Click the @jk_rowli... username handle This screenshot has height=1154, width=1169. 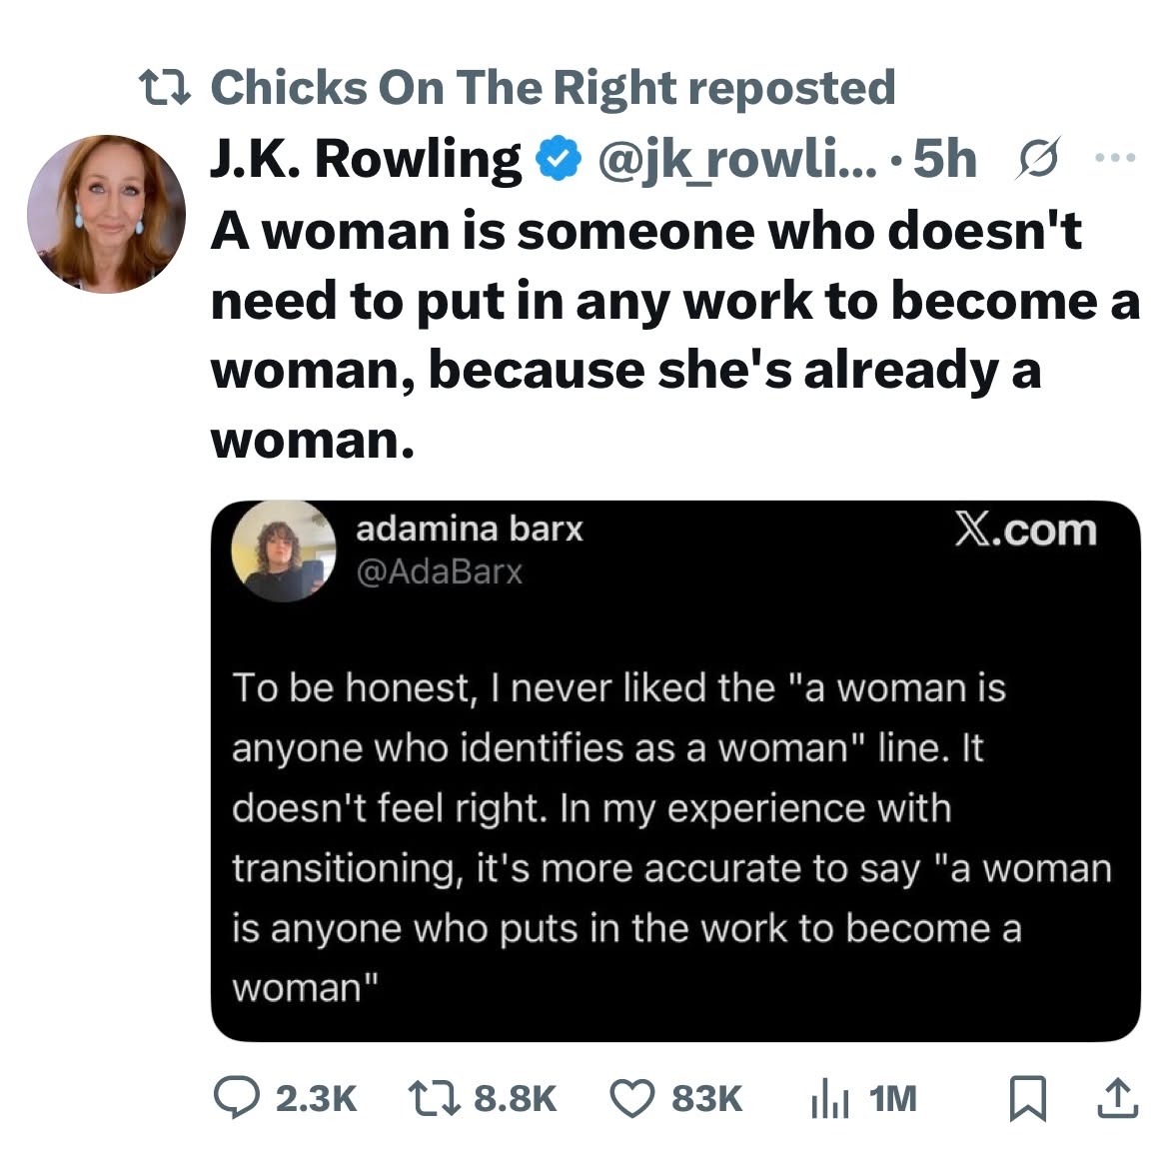point(736,158)
